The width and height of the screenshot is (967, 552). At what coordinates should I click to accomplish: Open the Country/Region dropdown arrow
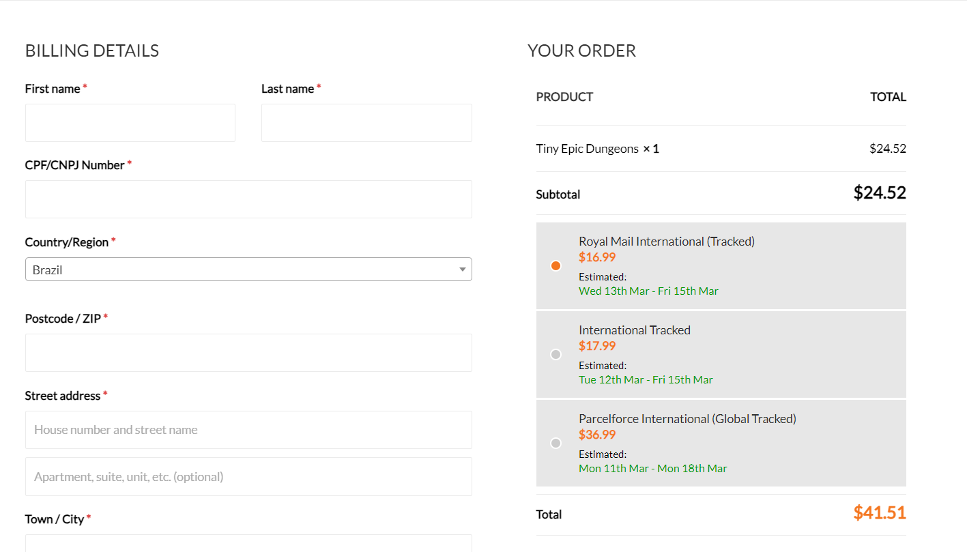click(462, 270)
